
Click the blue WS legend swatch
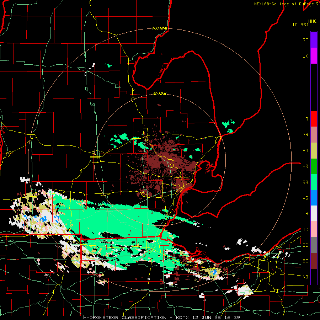[314, 198]
